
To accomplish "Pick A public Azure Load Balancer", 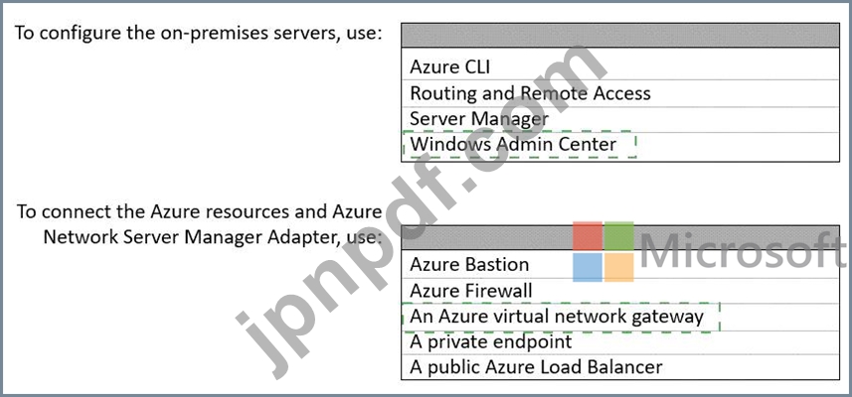I will pos(620,367).
